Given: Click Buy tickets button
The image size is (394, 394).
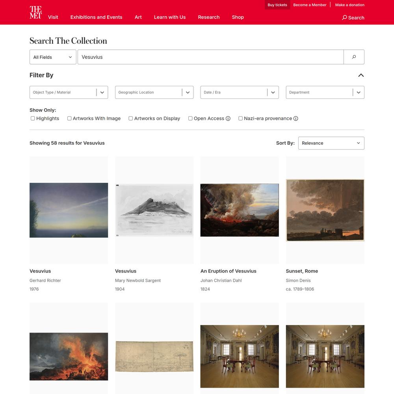Looking at the screenshot, I should 277,5.
